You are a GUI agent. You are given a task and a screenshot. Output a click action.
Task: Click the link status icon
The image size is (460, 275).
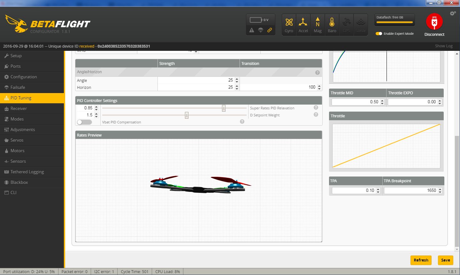pos(270,30)
